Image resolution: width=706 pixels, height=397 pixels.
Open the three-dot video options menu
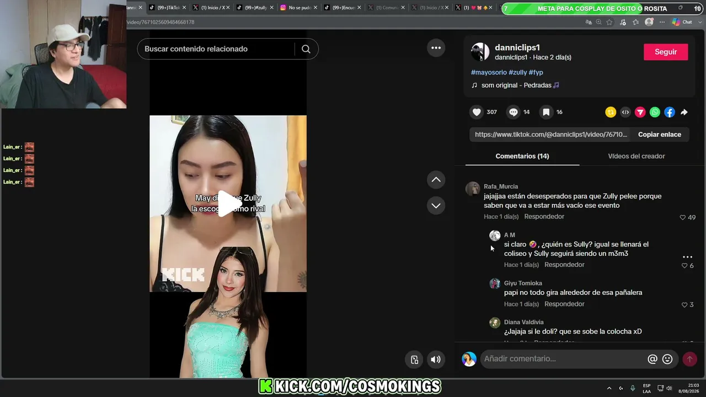click(x=436, y=48)
